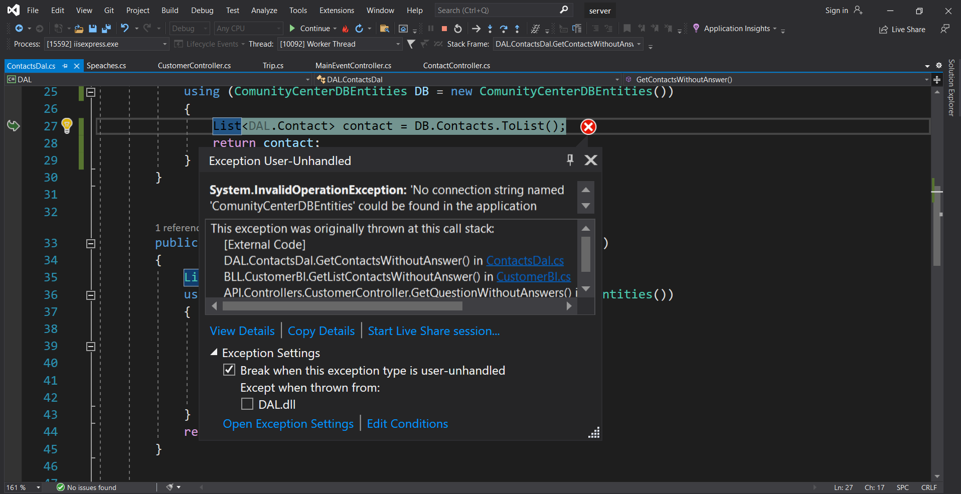Viewport: 961px width, 494px height.
Task: Stop debugging with the red square
Action: [444, 29]
